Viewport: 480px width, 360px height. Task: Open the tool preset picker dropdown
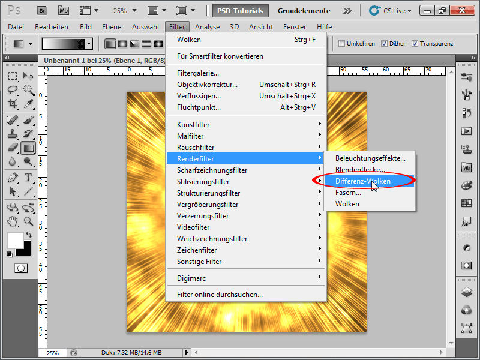(30, 44)
